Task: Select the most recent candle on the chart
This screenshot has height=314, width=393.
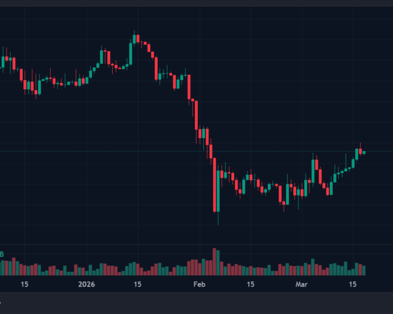Action: (x=364, y=152)
